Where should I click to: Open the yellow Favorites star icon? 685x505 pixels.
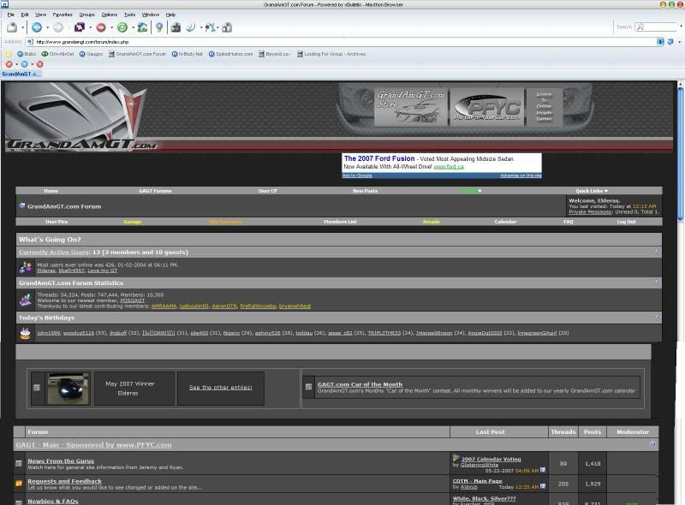9,54
